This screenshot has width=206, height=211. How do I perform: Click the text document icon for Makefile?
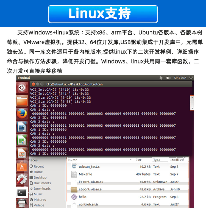(x=74, y=174)
